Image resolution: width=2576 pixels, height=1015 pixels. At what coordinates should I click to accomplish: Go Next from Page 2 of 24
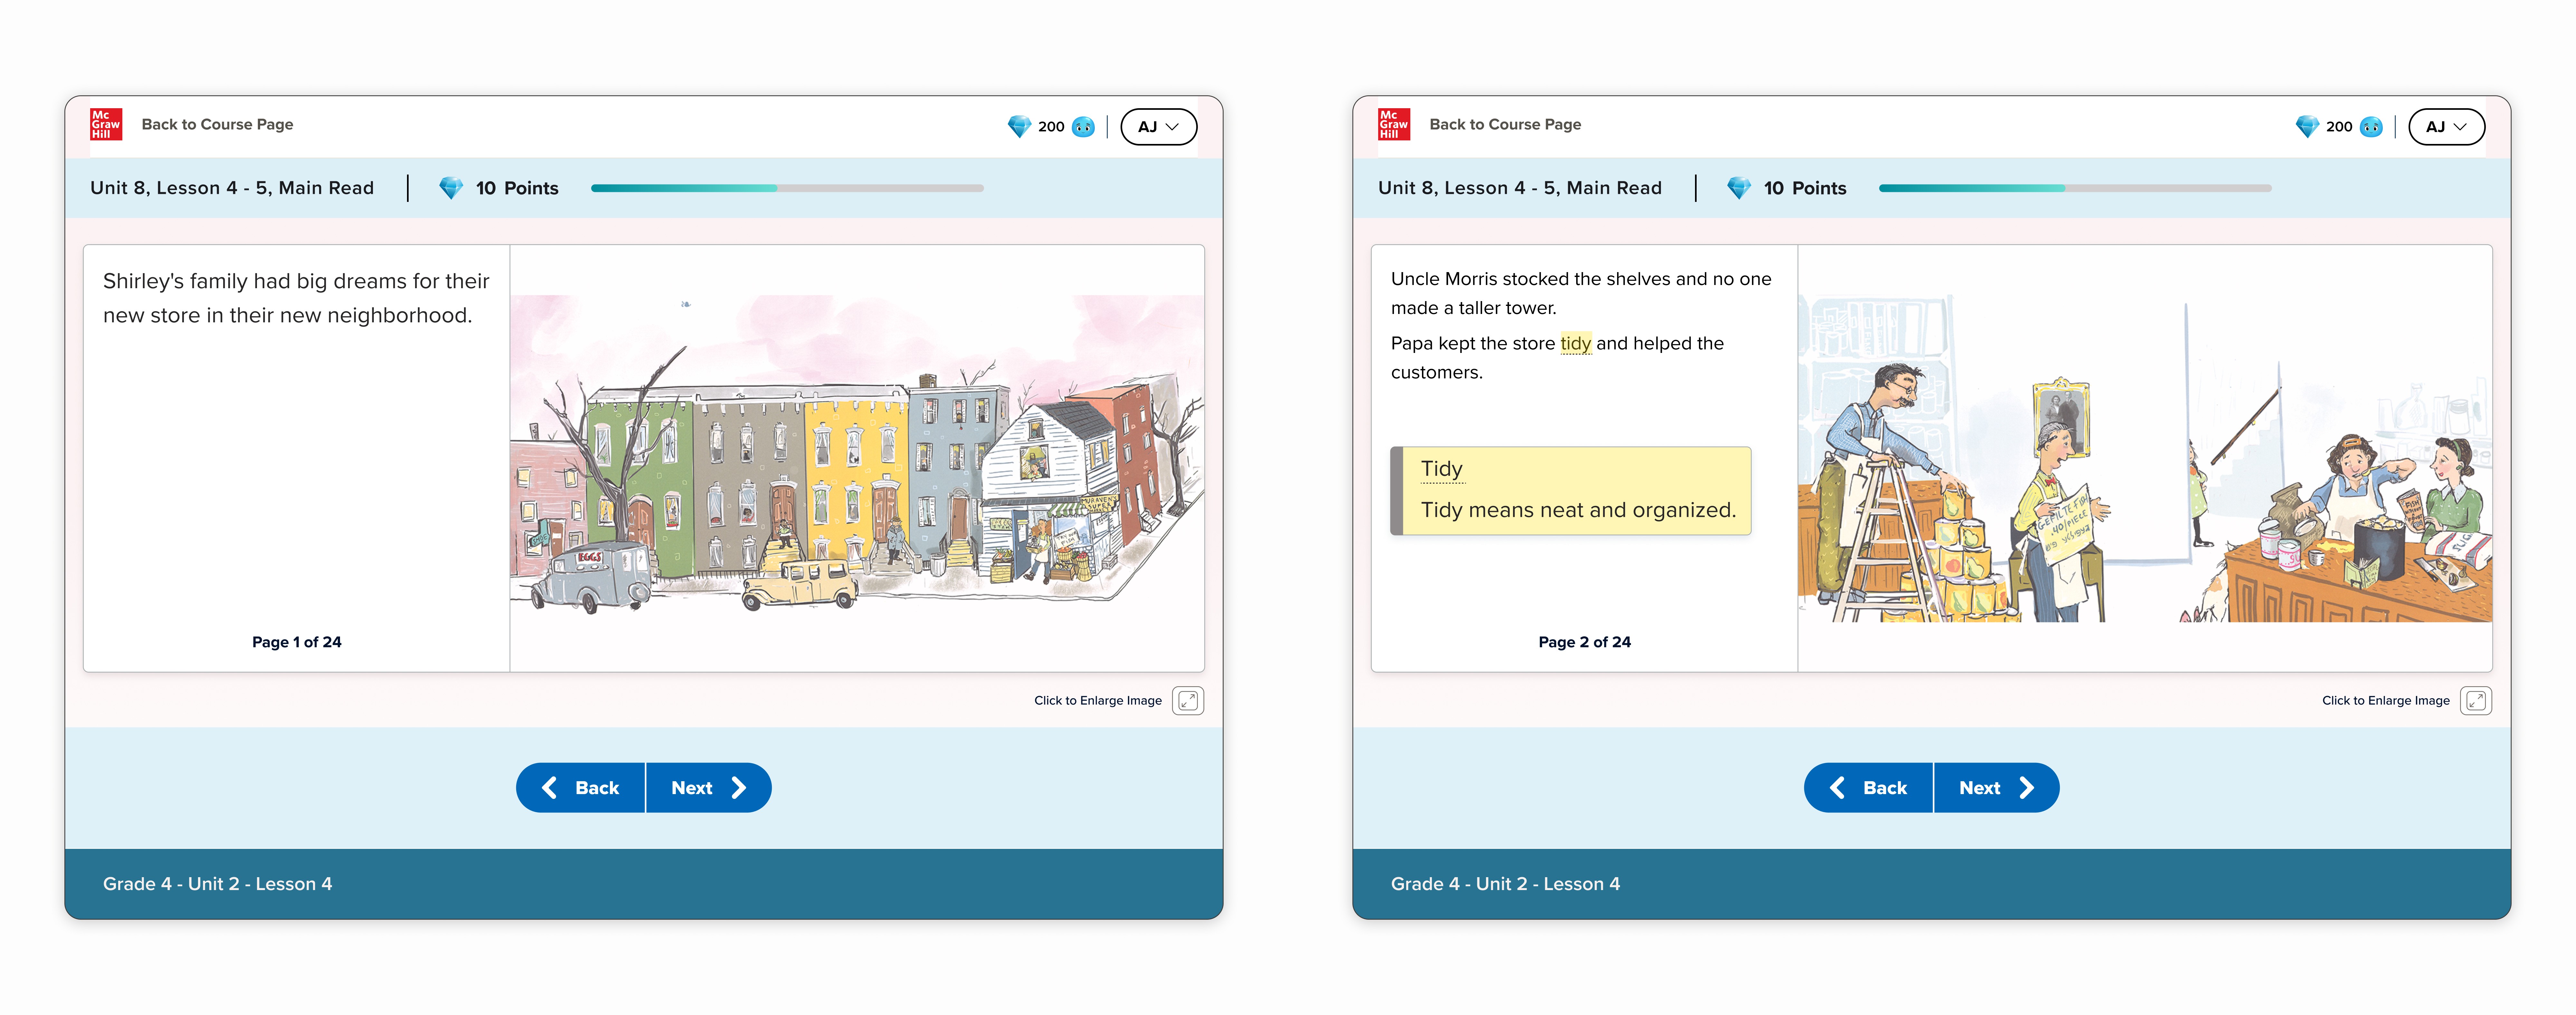point(1997,788)
